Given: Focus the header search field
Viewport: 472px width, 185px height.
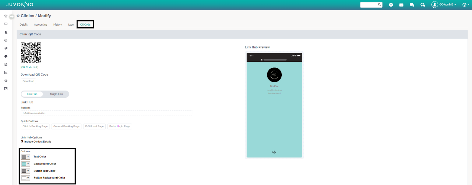Looking at the screenshot, I should [369, 5].
